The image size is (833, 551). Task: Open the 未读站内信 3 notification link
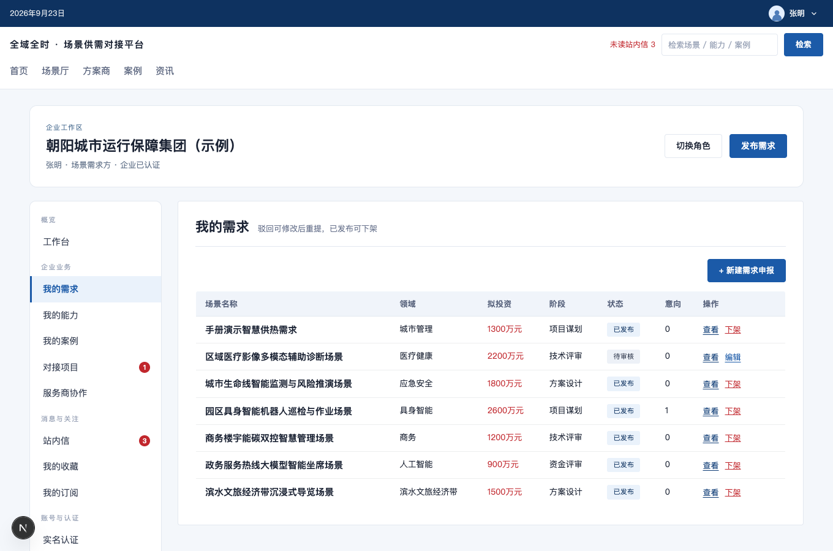[x=633, y=45]
